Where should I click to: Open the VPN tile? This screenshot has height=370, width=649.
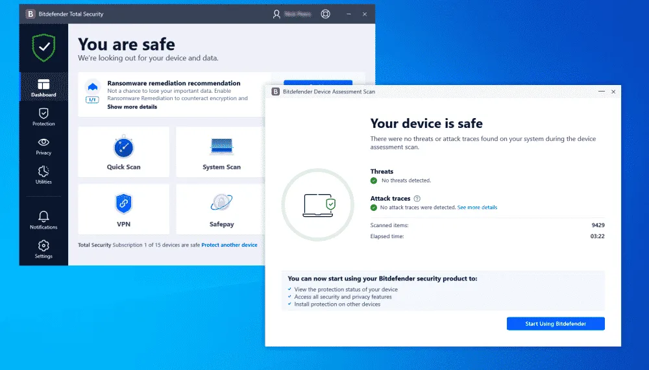[123, 209]
